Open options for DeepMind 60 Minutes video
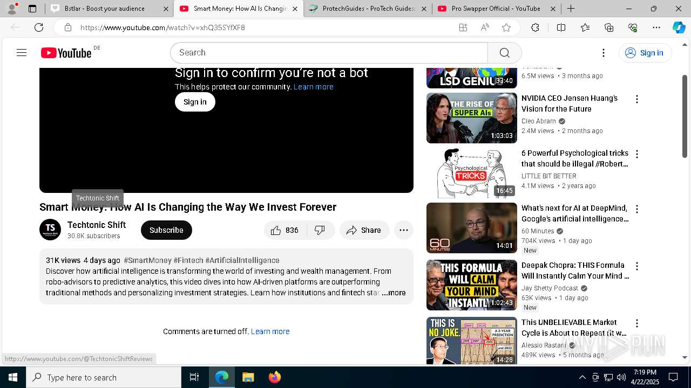691x388 pixels. click(637, 209)
